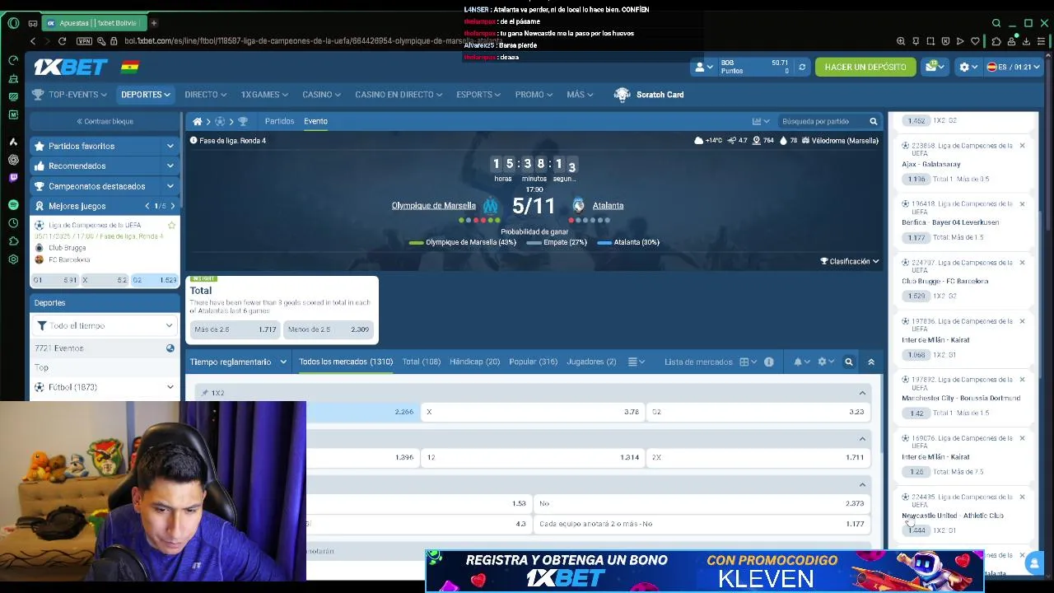1054x593 pixels.
Task: Remove Manchester City - Borussia Dortmund bet
Action: pos(1022,380)
